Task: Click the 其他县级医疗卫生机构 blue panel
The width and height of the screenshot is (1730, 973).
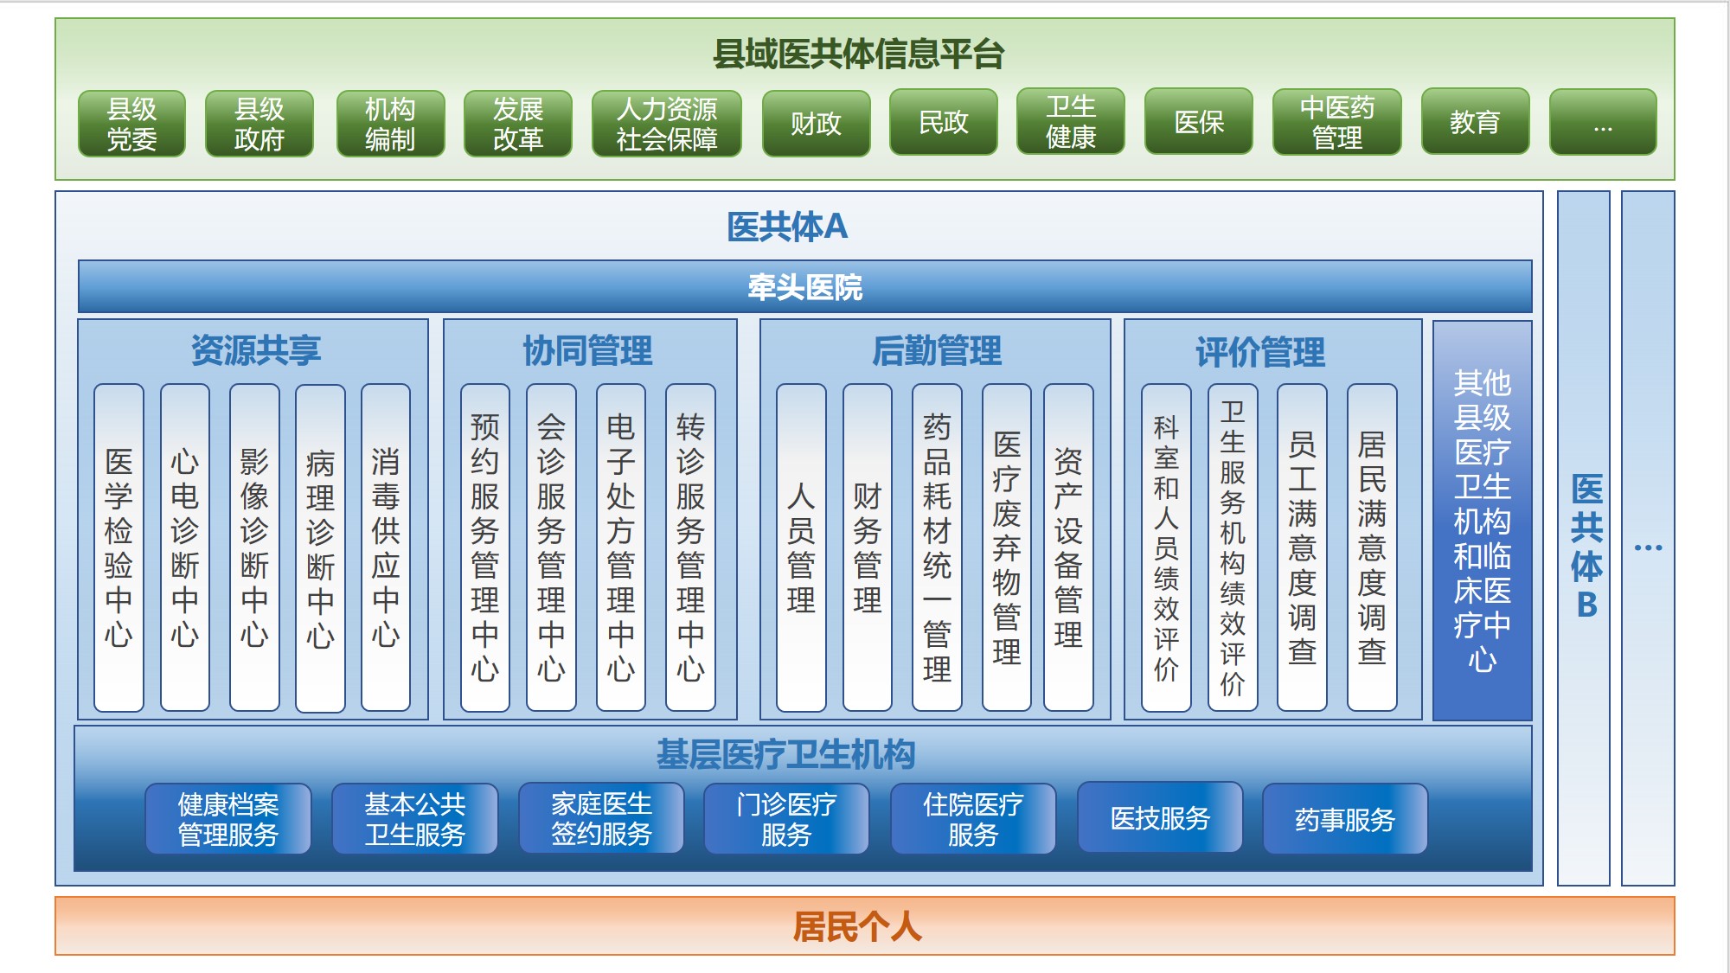Action: 1482,520
